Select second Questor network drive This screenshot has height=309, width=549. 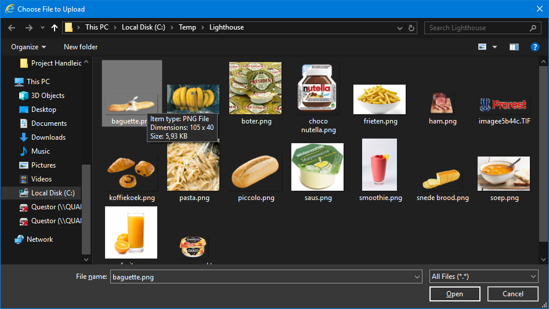[x=50, y=221]
